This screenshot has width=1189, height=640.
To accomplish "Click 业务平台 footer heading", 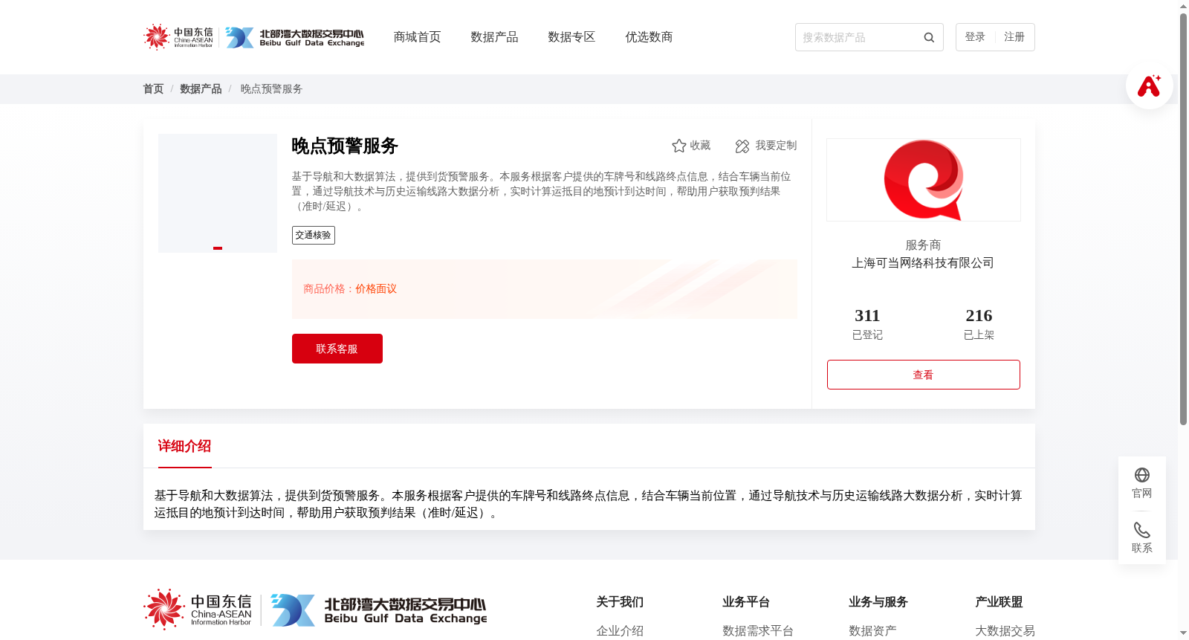I will tap(746, 602).
